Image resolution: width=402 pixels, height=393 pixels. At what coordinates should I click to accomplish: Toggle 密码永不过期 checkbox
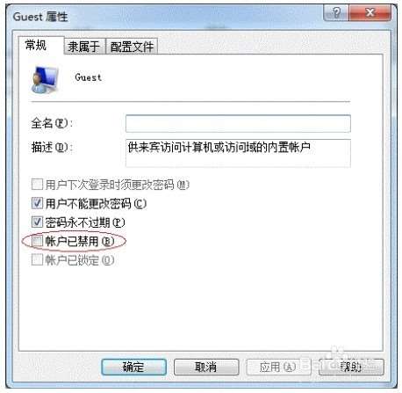37,222
